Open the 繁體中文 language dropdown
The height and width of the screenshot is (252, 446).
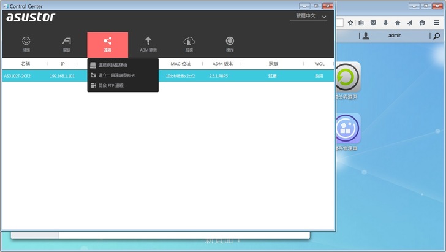308,16
